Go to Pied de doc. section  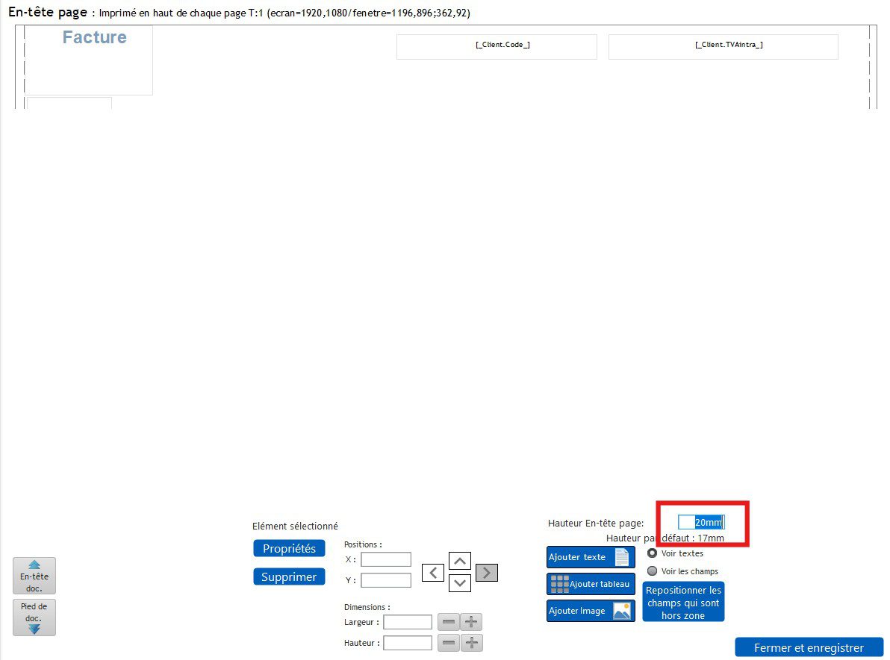tap(34, 617)
